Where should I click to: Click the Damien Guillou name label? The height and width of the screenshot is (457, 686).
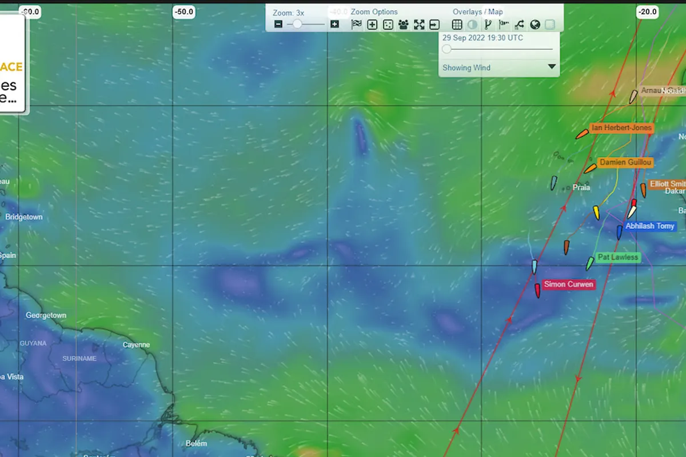tap(625, 163)
